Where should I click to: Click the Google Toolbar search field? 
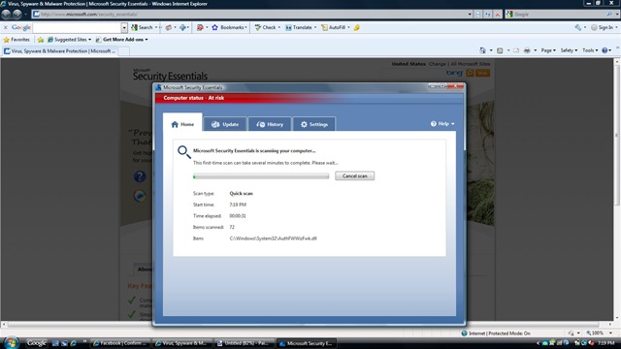point(78,28)
